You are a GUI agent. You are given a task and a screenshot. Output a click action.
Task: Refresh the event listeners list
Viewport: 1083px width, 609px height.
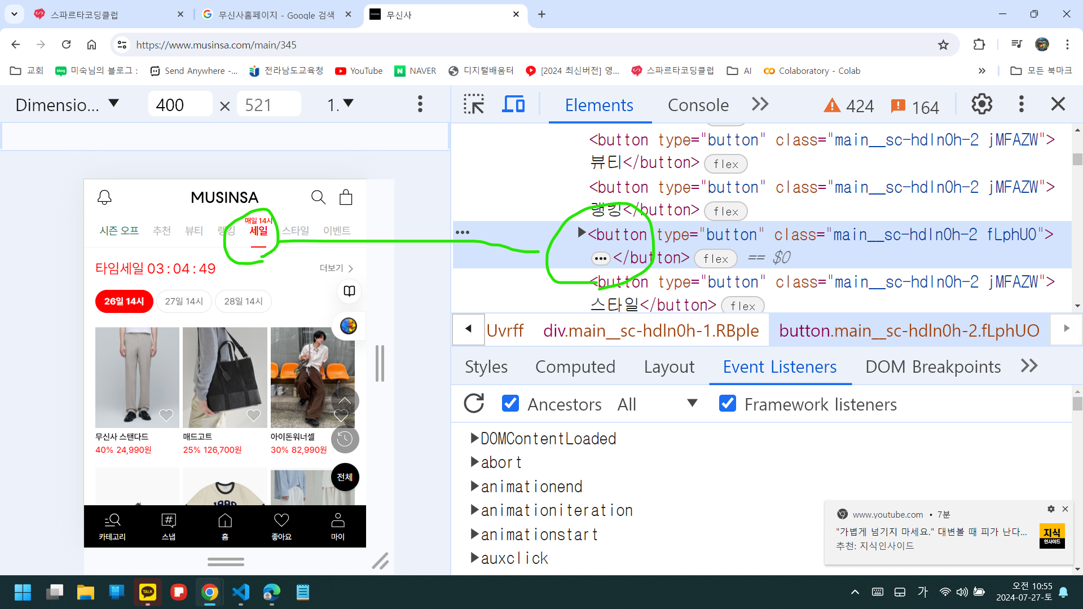click(x=474, y=404)
